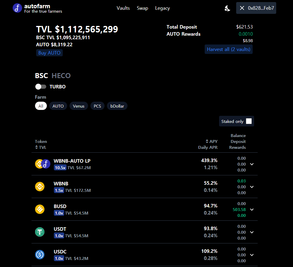Click the 1.21% daily APR value
Screen dimensions: 293x267
click(x=211, y=167)
